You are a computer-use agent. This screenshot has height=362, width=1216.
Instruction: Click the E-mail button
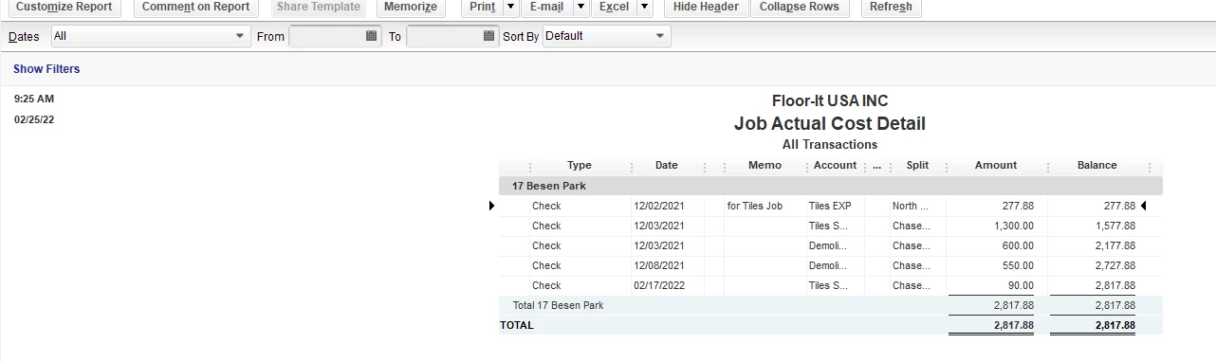[546, 7]
